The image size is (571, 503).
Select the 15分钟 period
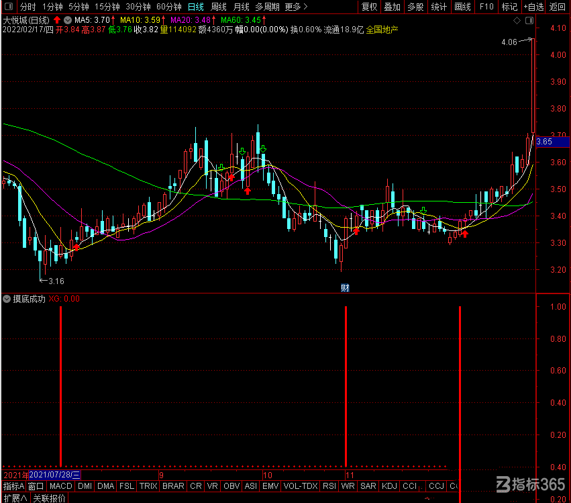click(107, 7)
